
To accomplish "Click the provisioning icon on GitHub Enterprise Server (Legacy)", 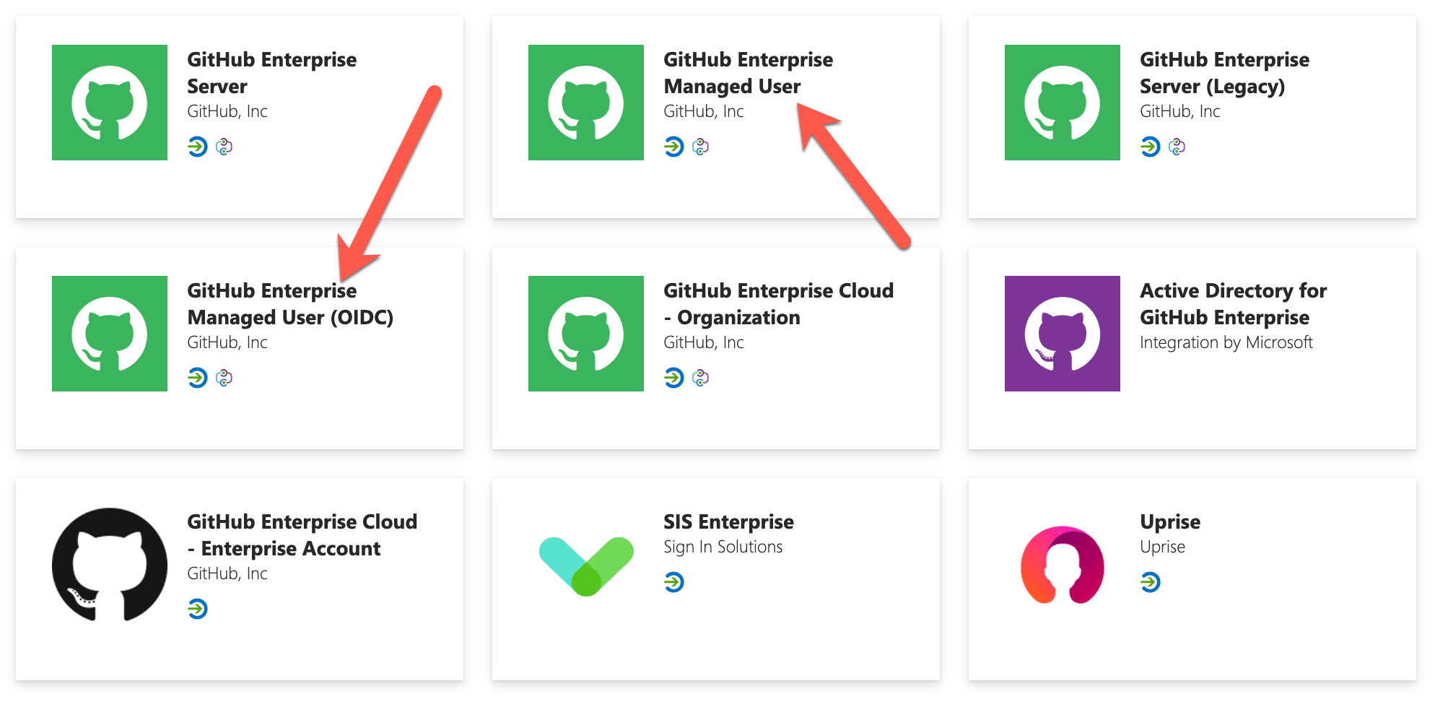I will [x=1177, y=147].
